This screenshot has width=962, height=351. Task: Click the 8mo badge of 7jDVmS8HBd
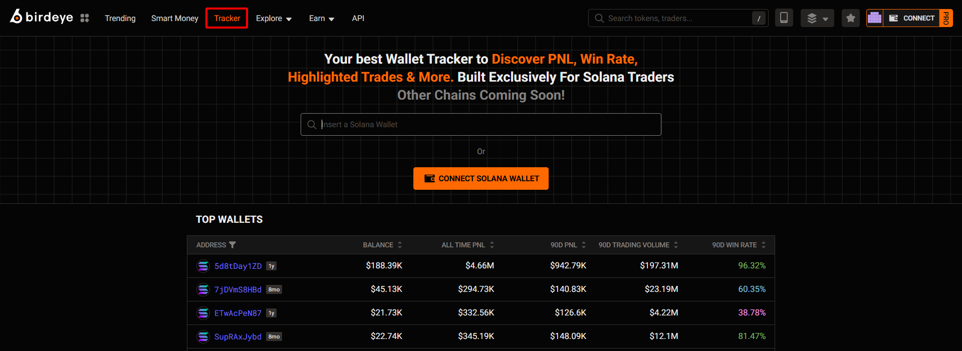[x=274, y=289]
